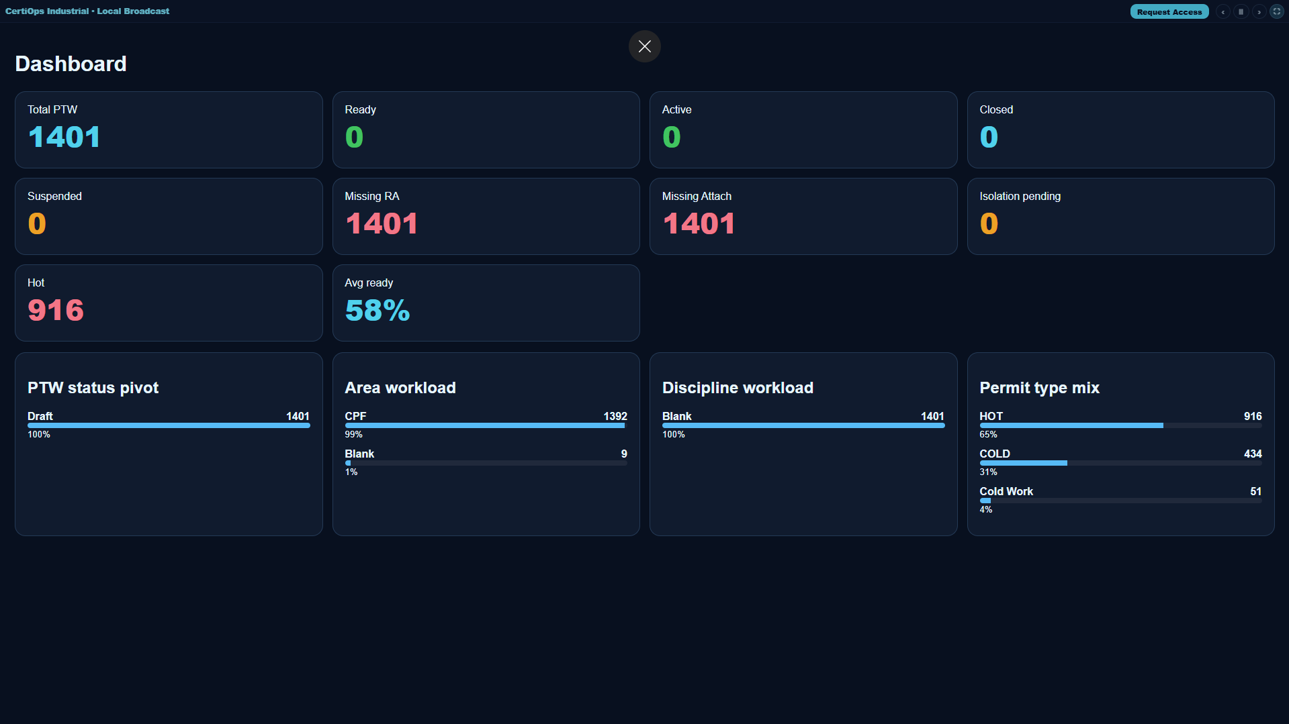Click the Request Access button
Image resolution: width=1289 pixels, height=724 pixels.
pyautogui.click(x=1169, y=11)
